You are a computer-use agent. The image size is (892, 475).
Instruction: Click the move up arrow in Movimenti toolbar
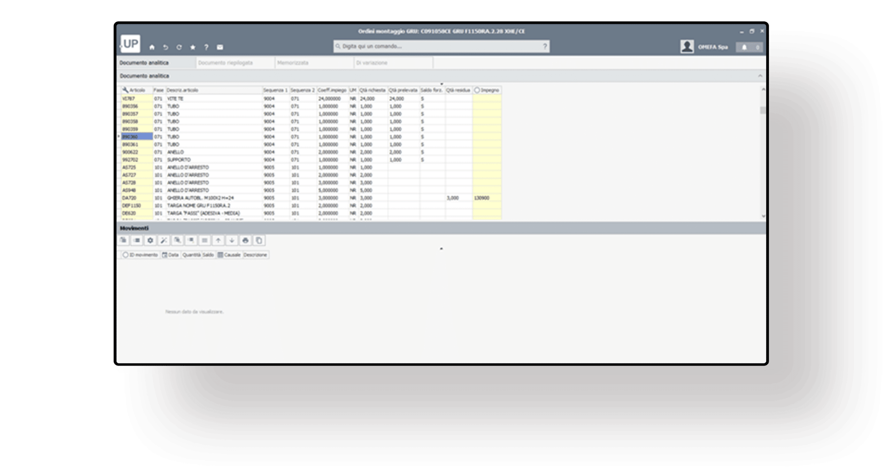(218, 240)
